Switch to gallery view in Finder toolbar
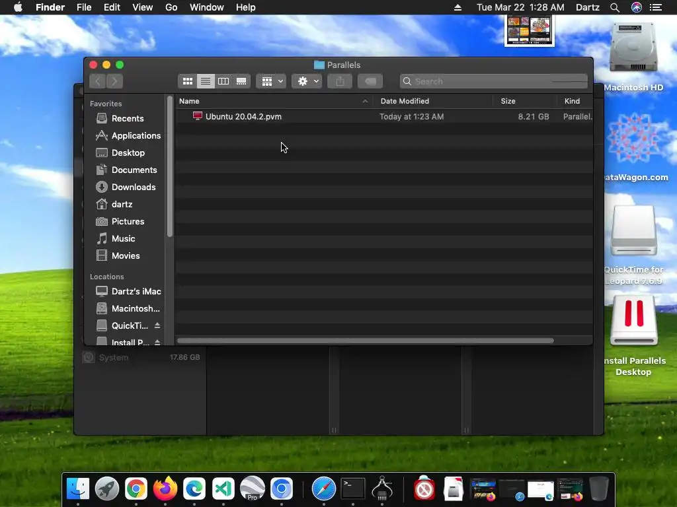The image size is (677, 507). 241,81
